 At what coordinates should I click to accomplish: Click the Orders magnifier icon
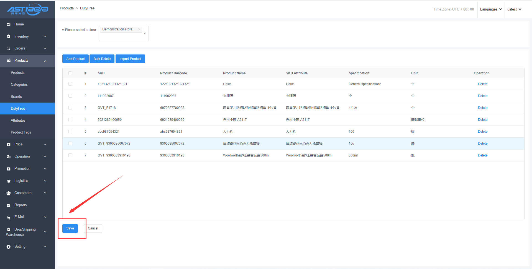click(x=9, y=48)
